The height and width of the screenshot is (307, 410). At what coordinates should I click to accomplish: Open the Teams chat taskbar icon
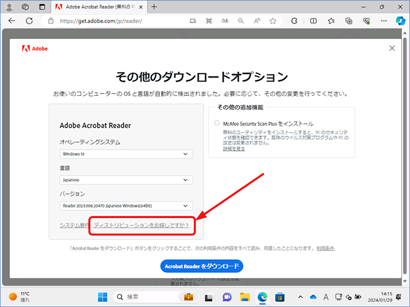click(x=227, y=297)
